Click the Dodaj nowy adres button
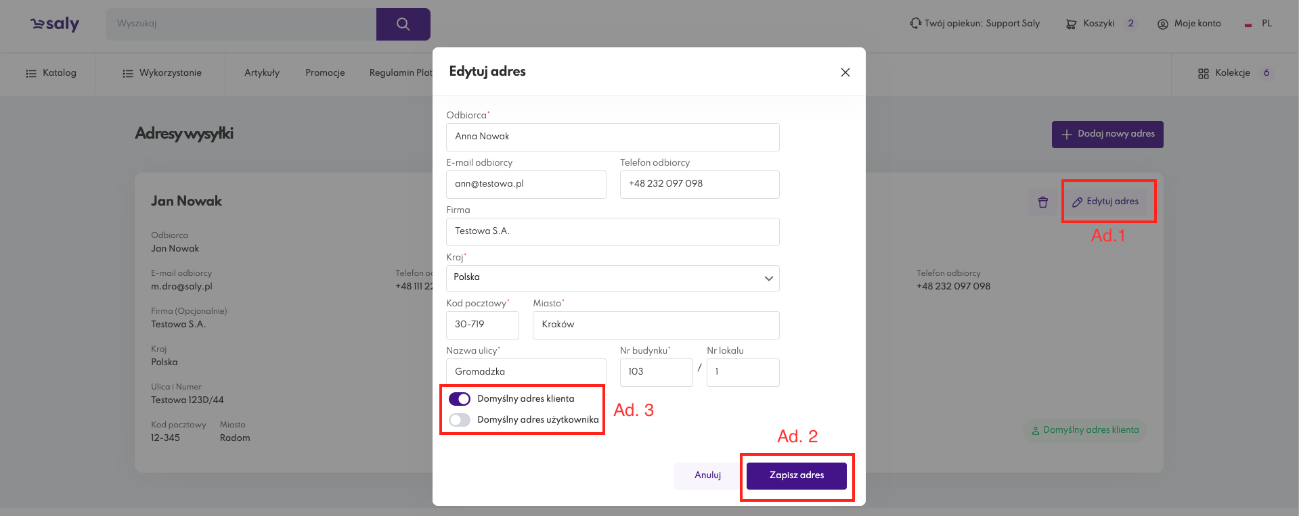 click(1107, 134)
